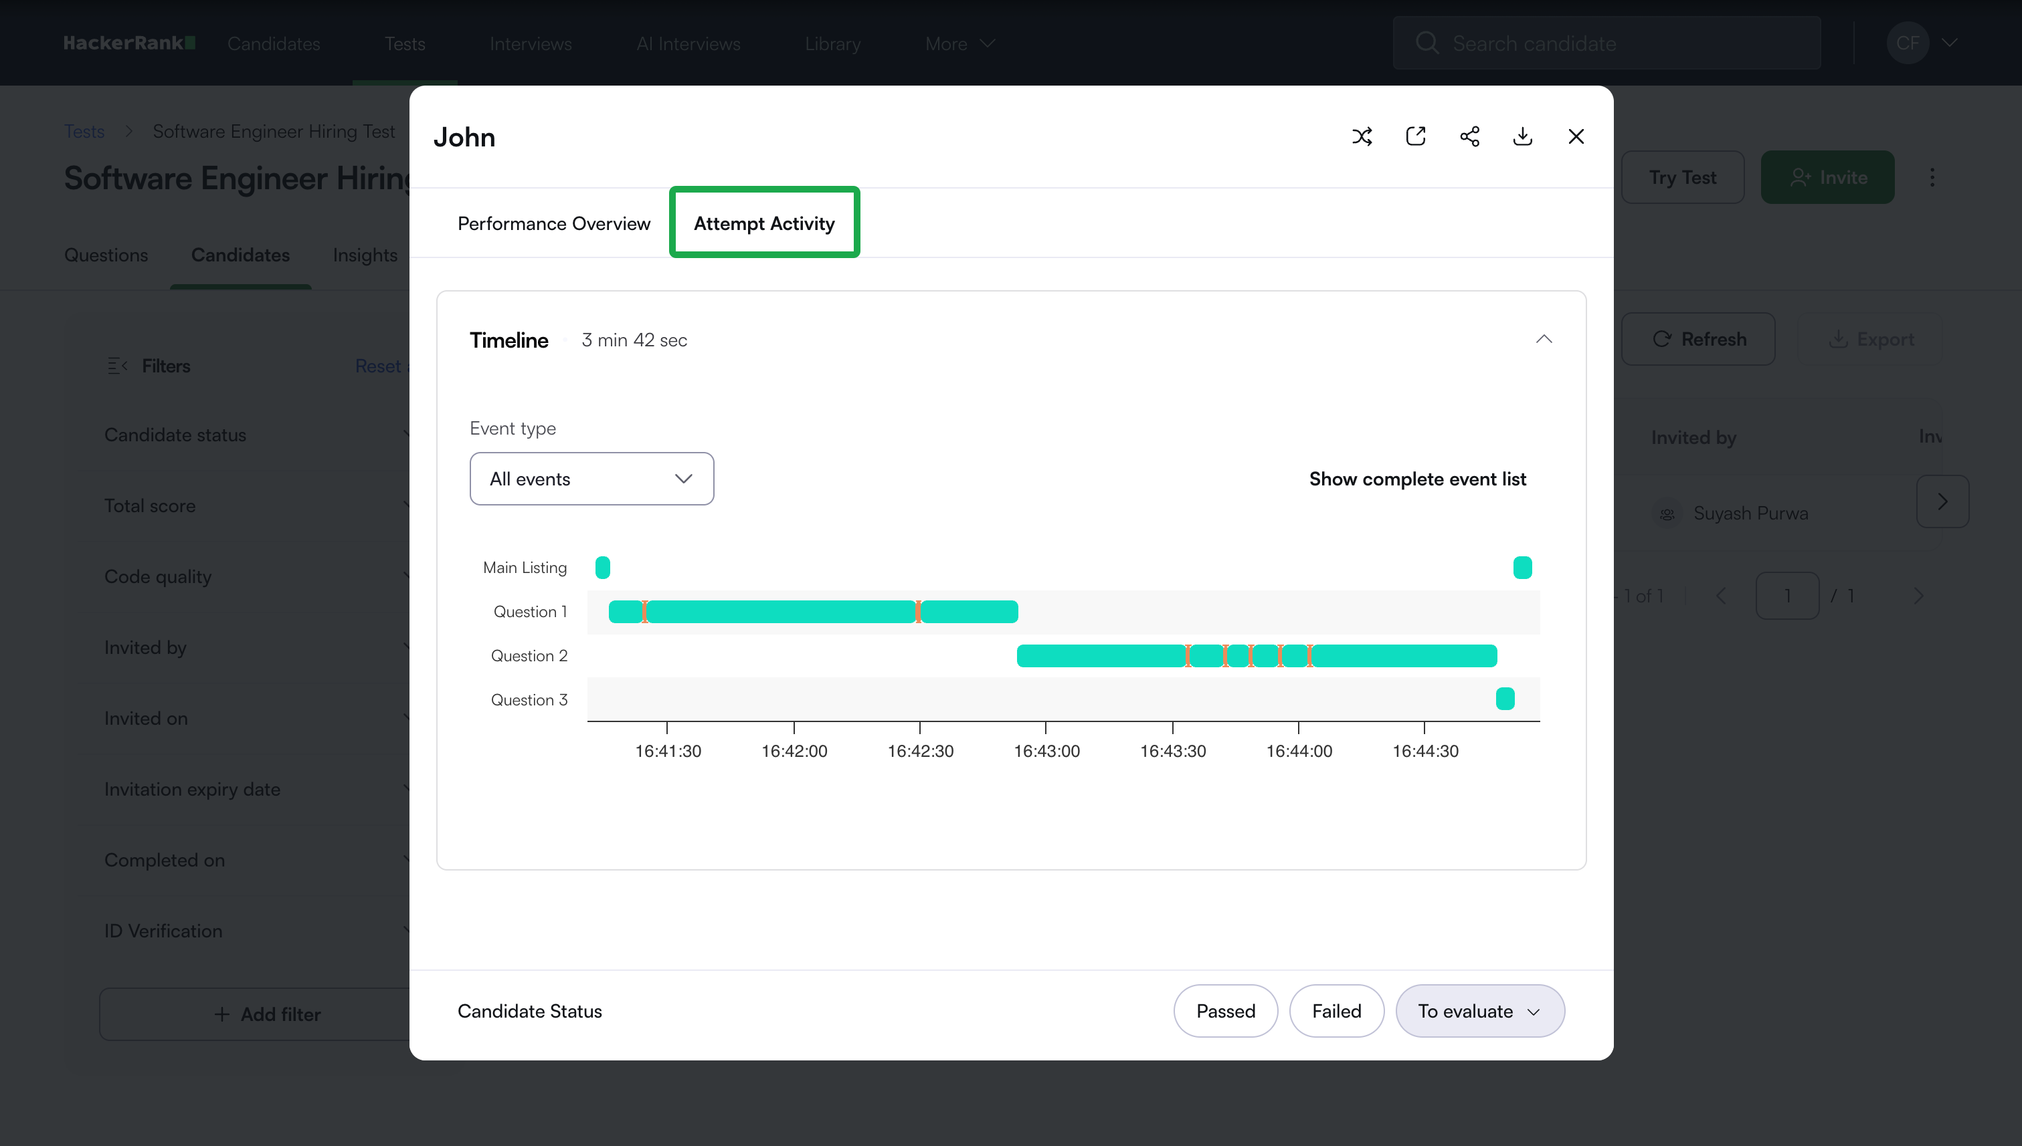Screen dimensions: 2022x1146
Task: Click Show complete event list
Action: point(1417,479)
